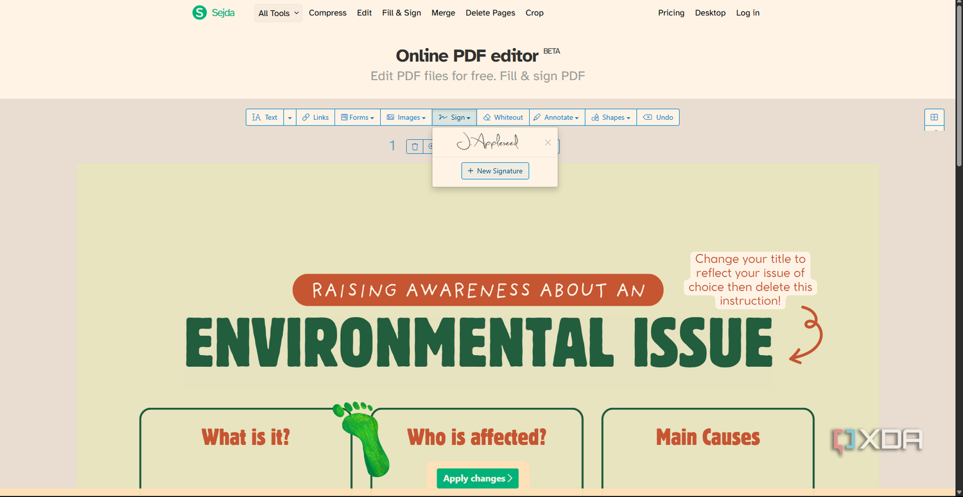
Task: Open the page grid view icon
Action: coord(934,117)
